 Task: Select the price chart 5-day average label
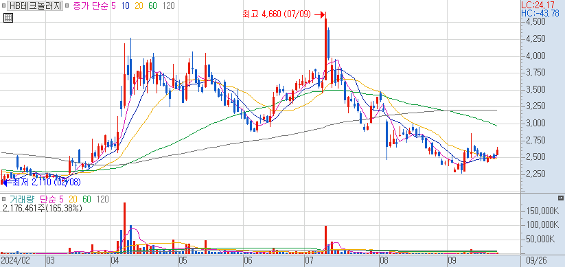pyautogui.click(x=113, y=5)
